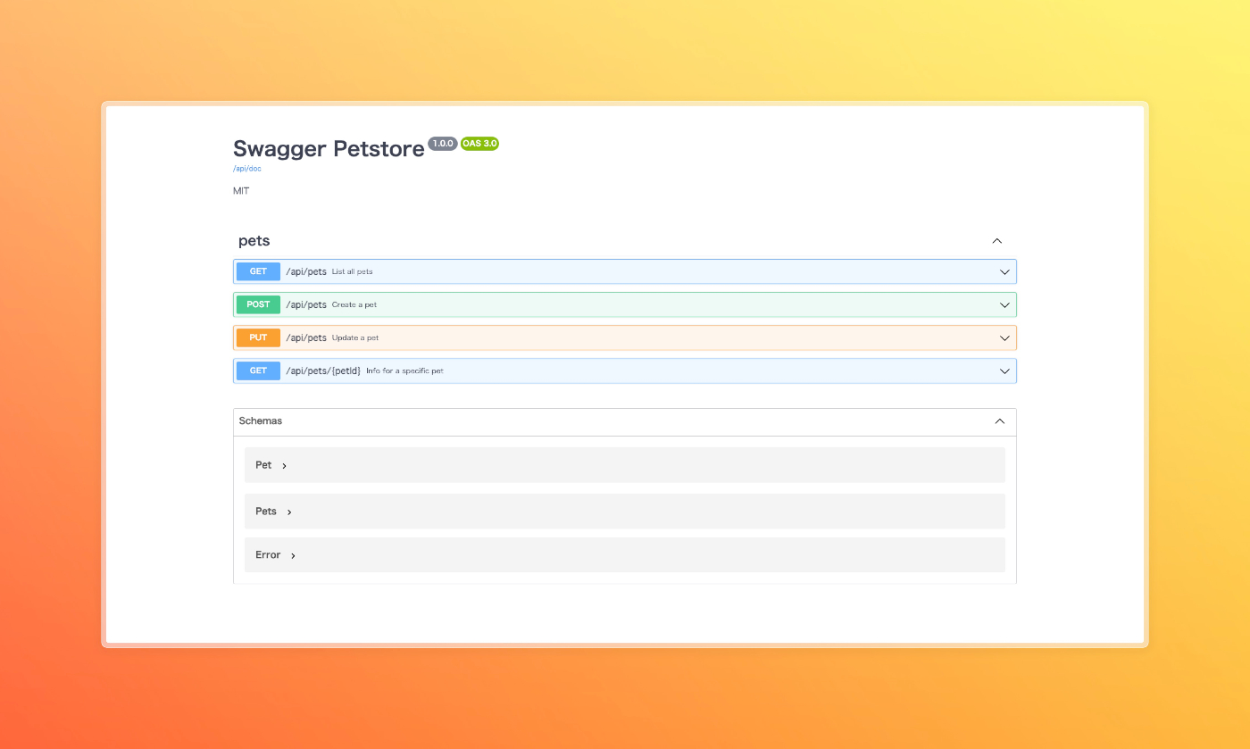Click GET badge for /api/pets/{petId}
This screenshot has height=749, width=1250.
click(x=258, y=370)
